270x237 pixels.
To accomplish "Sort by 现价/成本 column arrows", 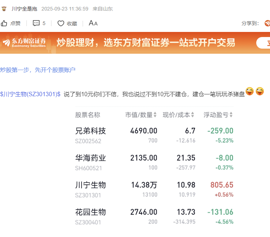I will click(192, 115).
